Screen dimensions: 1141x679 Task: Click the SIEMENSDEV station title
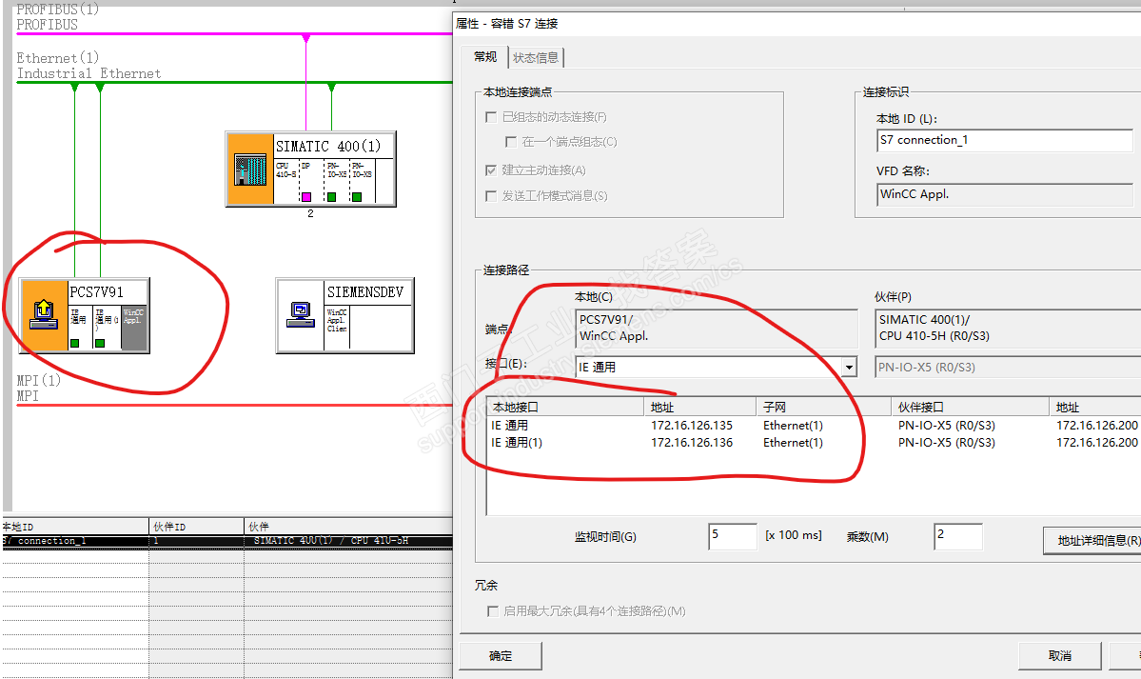click(365, 292)
